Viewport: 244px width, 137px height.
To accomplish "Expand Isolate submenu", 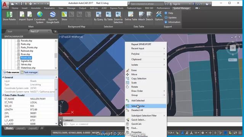I will tap(146, 65).
